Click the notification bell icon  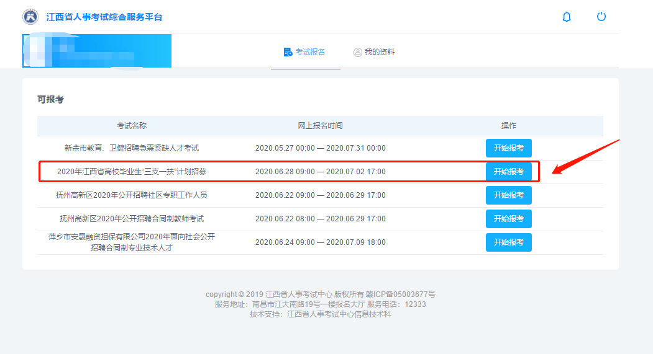click(x=567, y=17)
